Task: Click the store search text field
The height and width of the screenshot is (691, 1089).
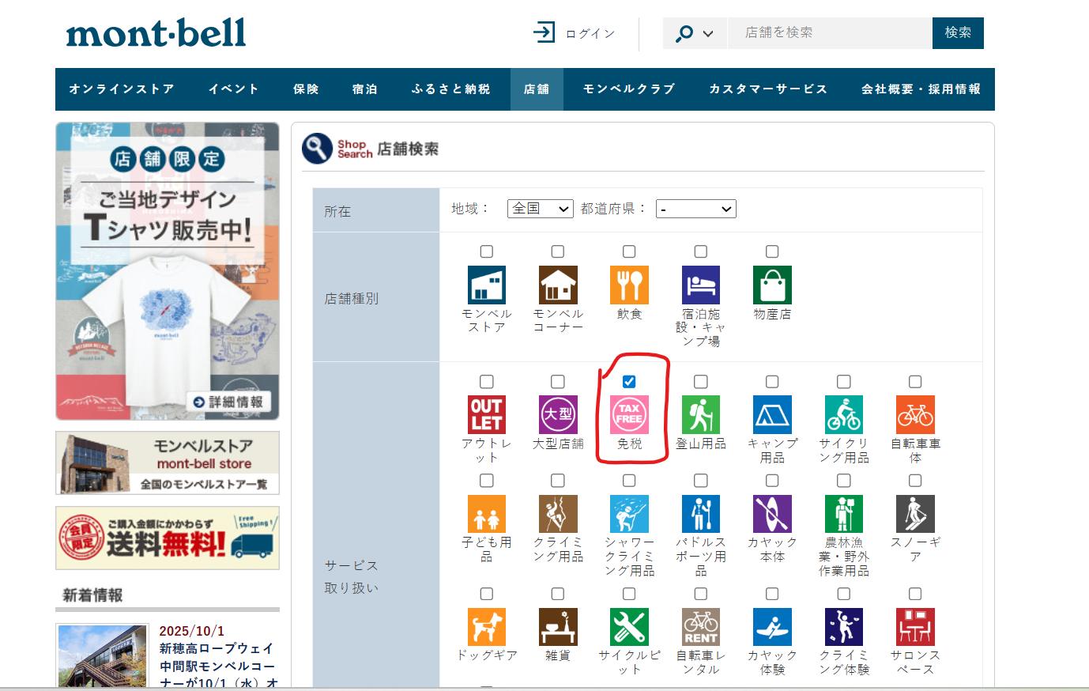Action: (x=829, y=33)
